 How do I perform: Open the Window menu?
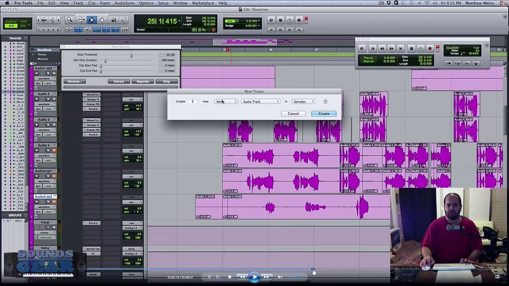tap(180, 3)
